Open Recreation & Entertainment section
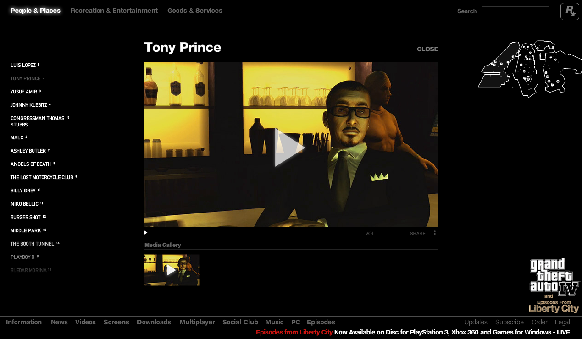 [x=114, y=11]
